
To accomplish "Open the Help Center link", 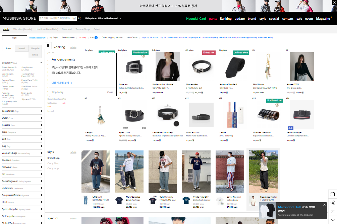I will click(132, 38).
